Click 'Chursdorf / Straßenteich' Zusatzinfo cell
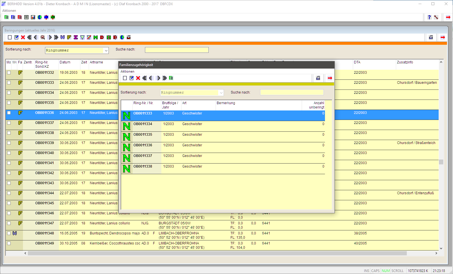This screenshot has width=453, height=274. tap(416, 143)
